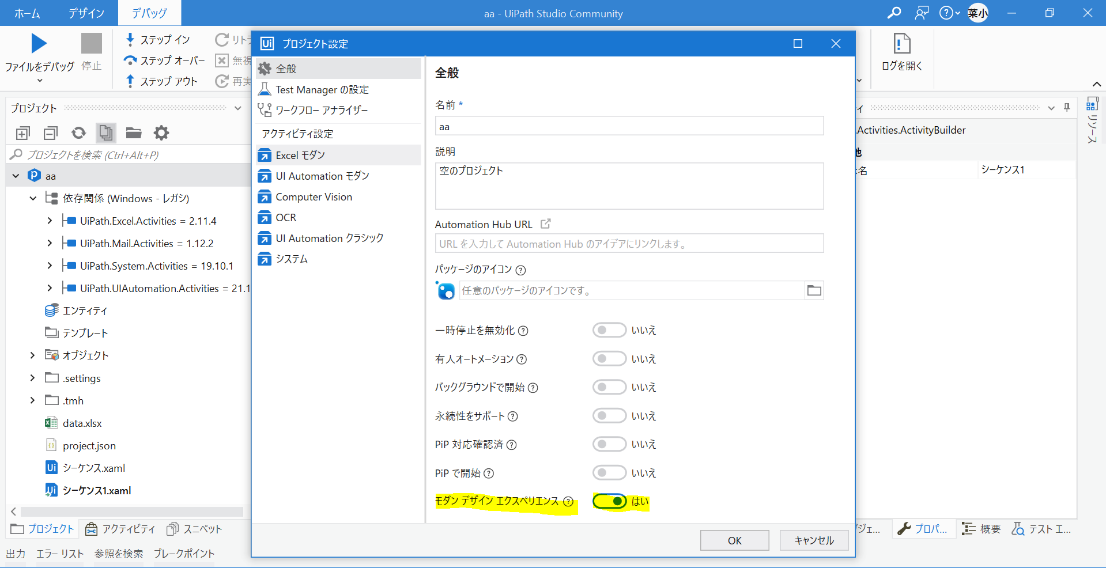The height and width of the screenshot is (568, 1106).
Task: Browse for package icon folder button
Action: pos(814,290)
